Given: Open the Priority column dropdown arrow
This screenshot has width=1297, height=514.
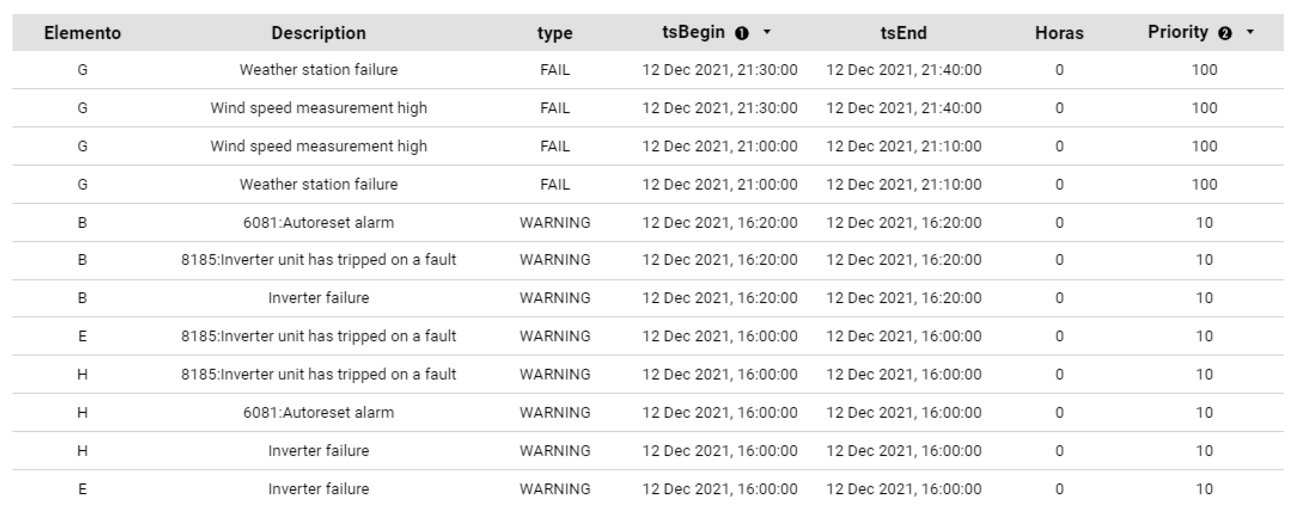Looking at the screenshot, I should click(1250, 32).
